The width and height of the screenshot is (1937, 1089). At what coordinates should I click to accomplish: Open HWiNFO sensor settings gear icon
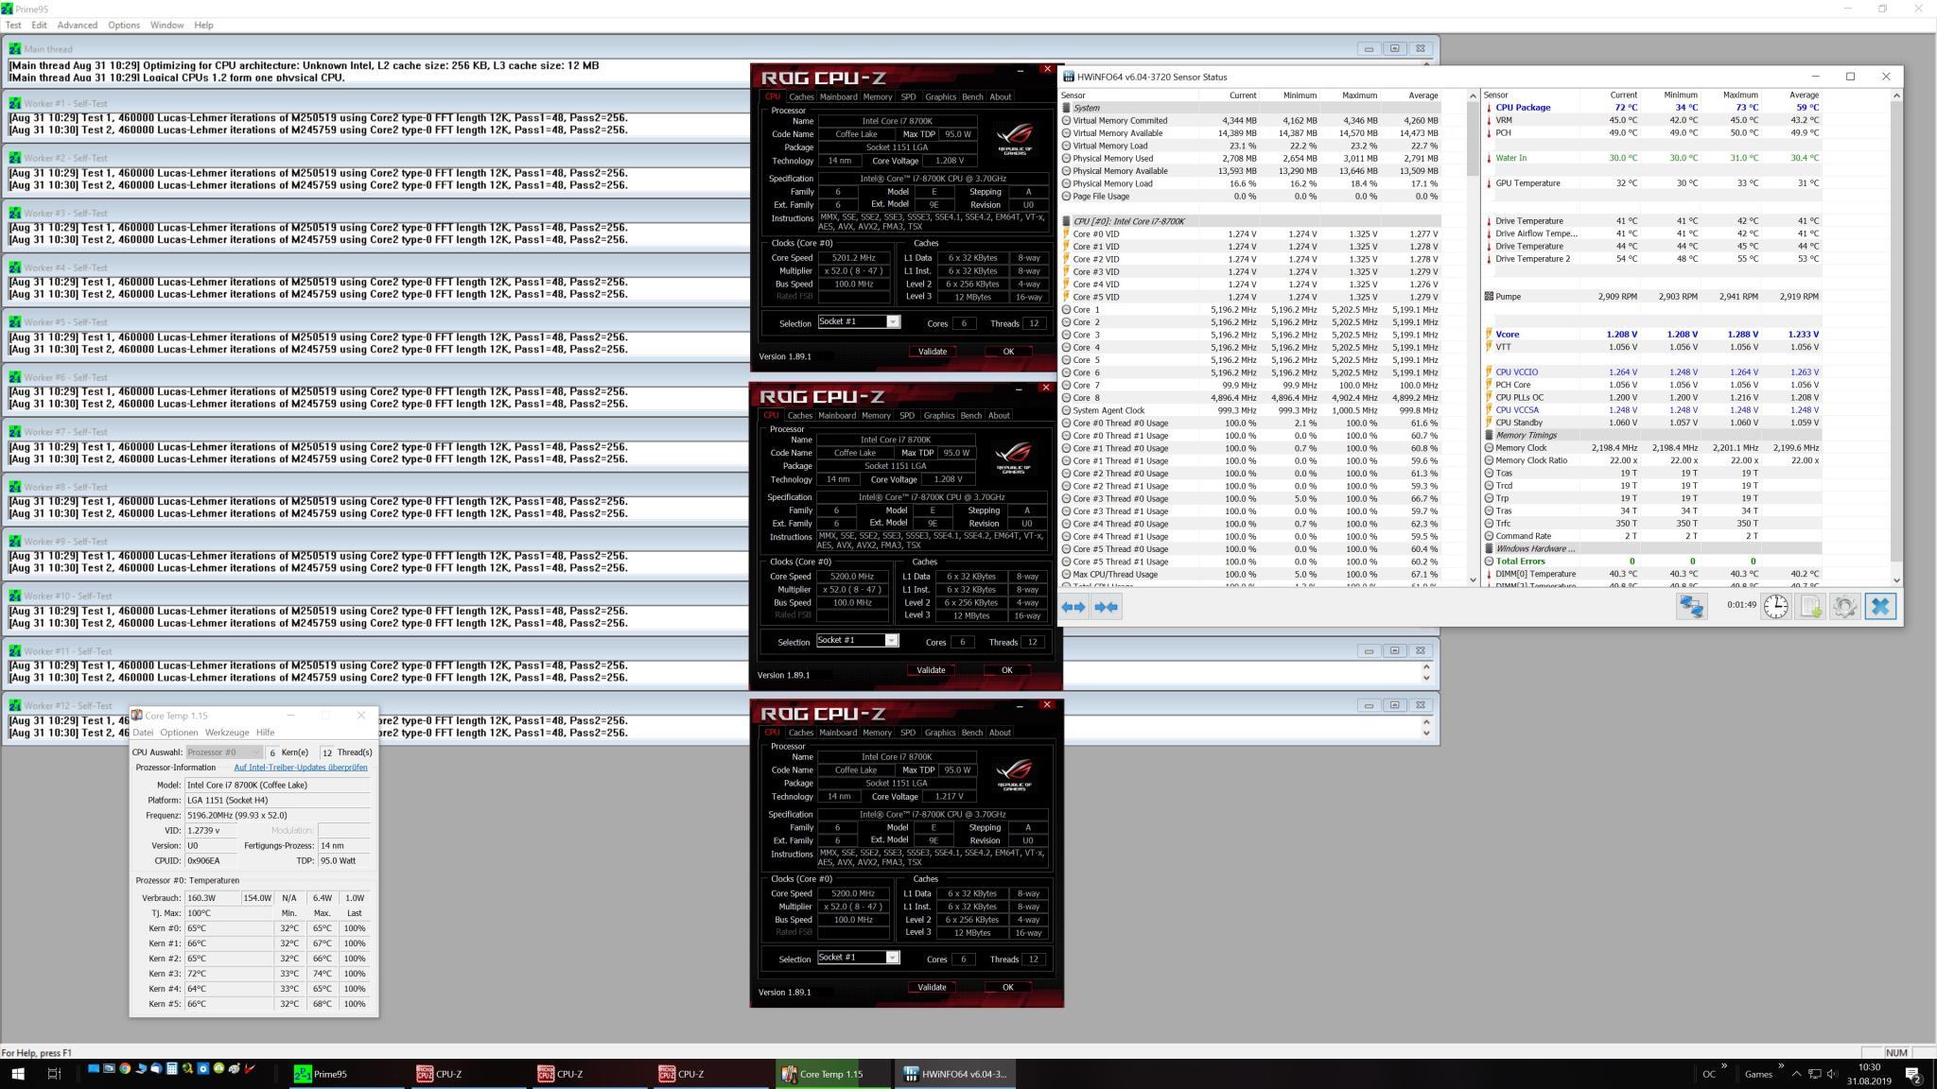pyautogui.click(x=1844, y=607)
